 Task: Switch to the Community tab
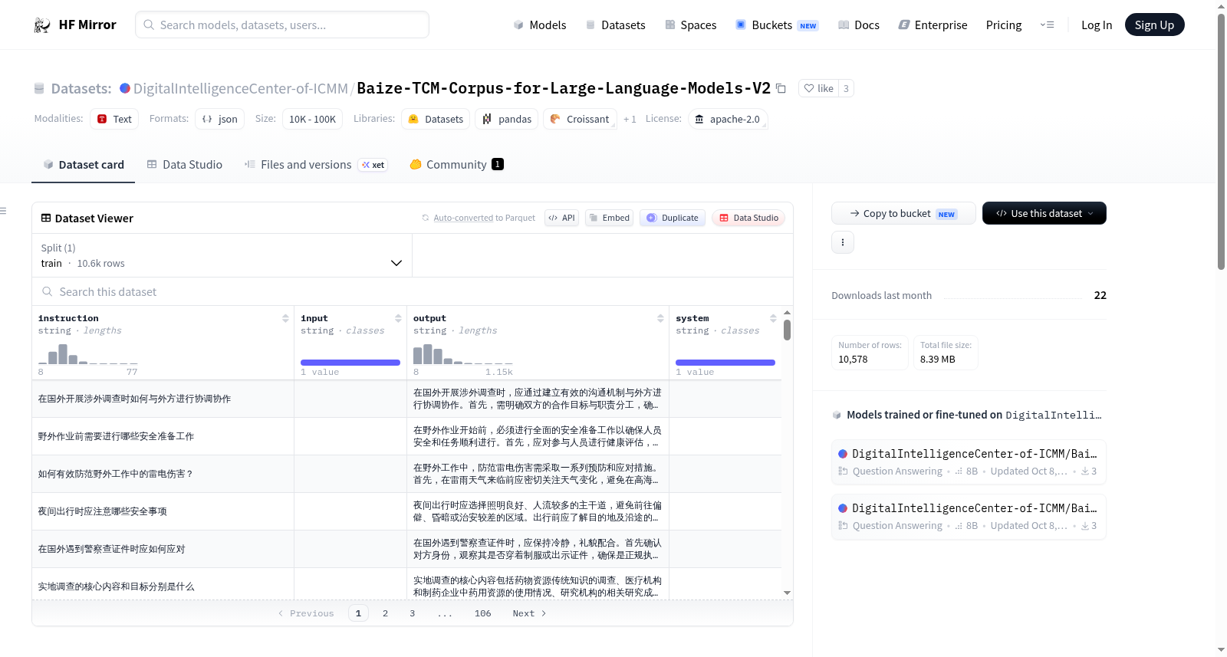[456, 164]
